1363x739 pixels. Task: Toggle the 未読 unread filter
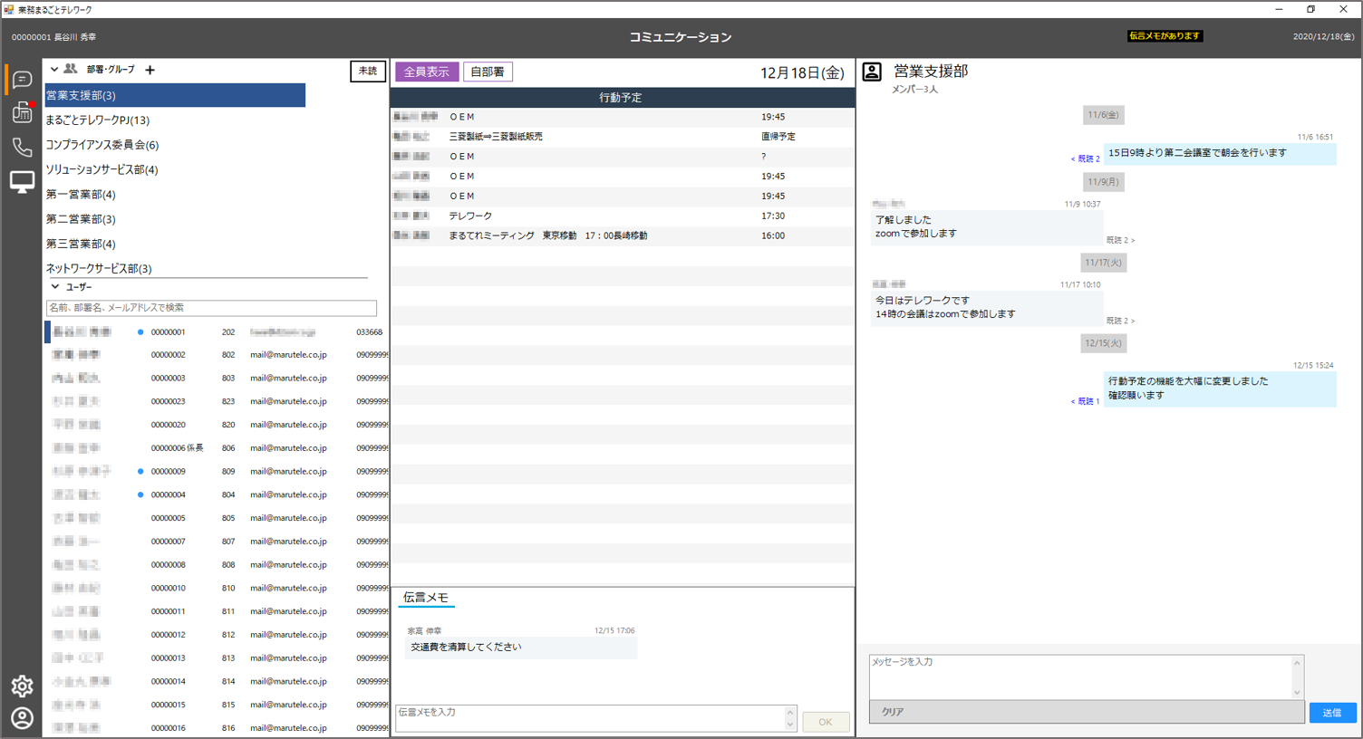coord(367,71)
